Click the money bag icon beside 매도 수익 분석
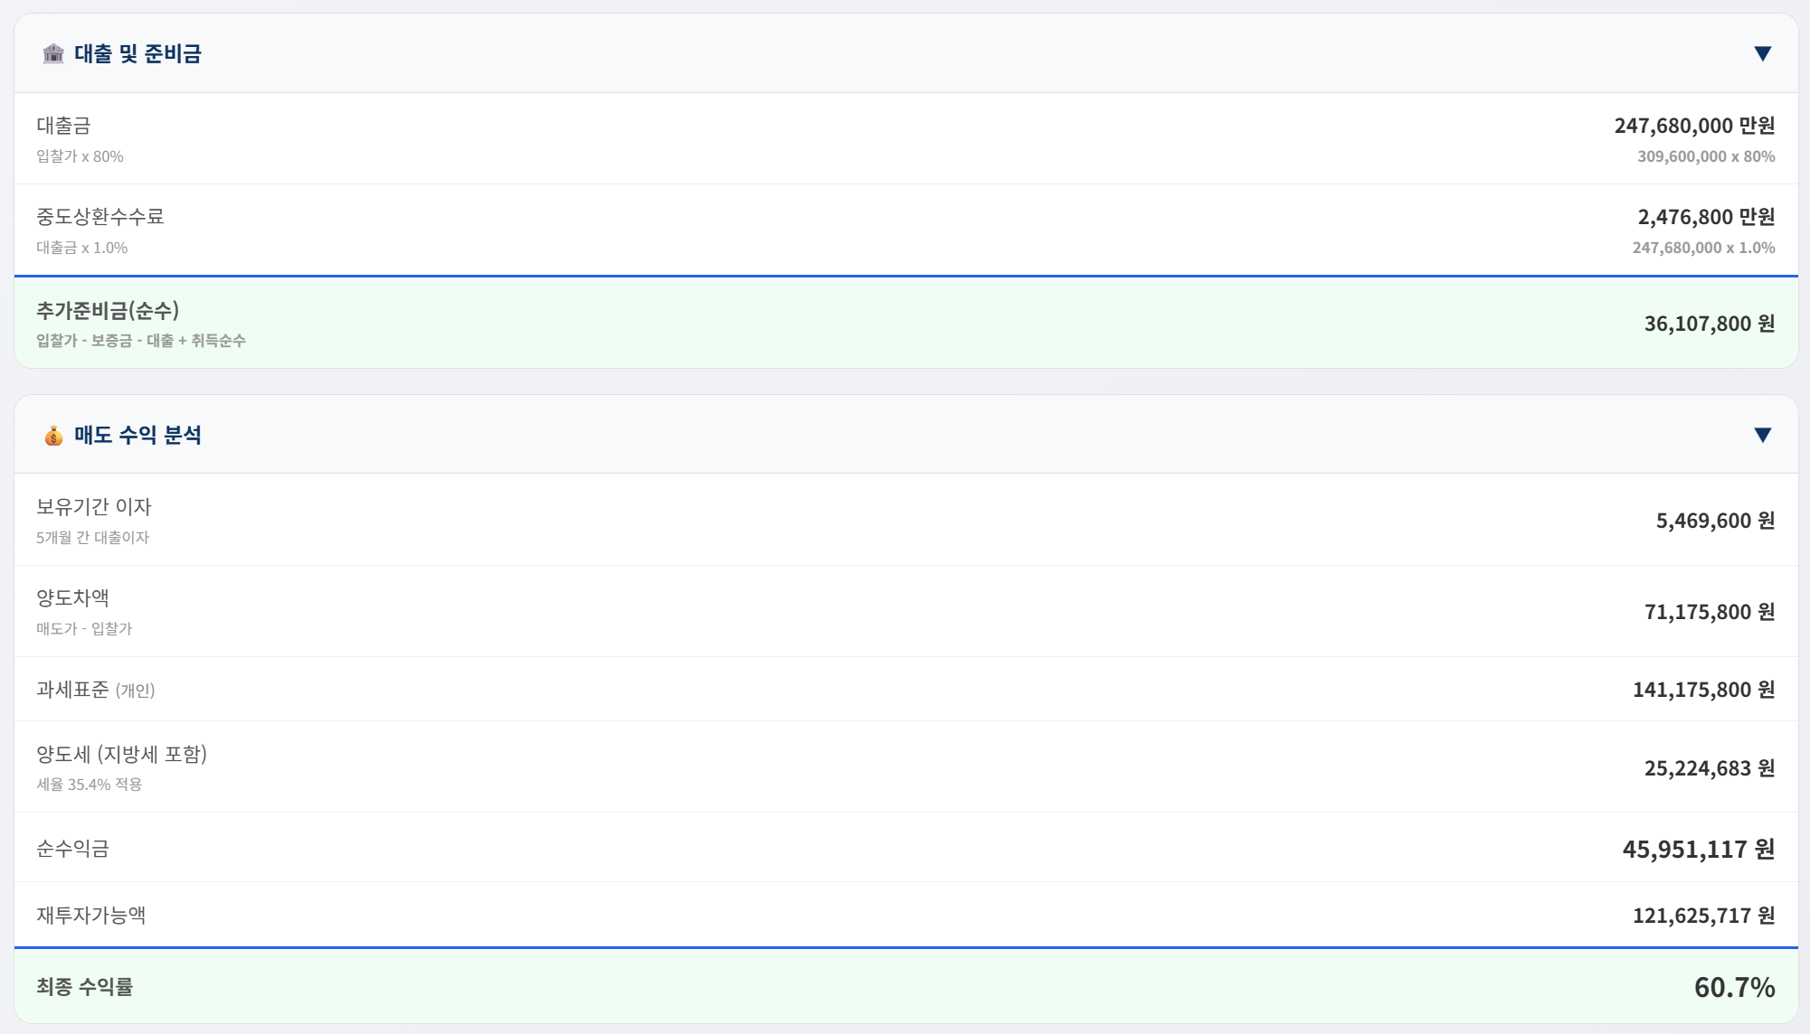The width and height of the screenshot is (1810, 1034). coord(53,434)
